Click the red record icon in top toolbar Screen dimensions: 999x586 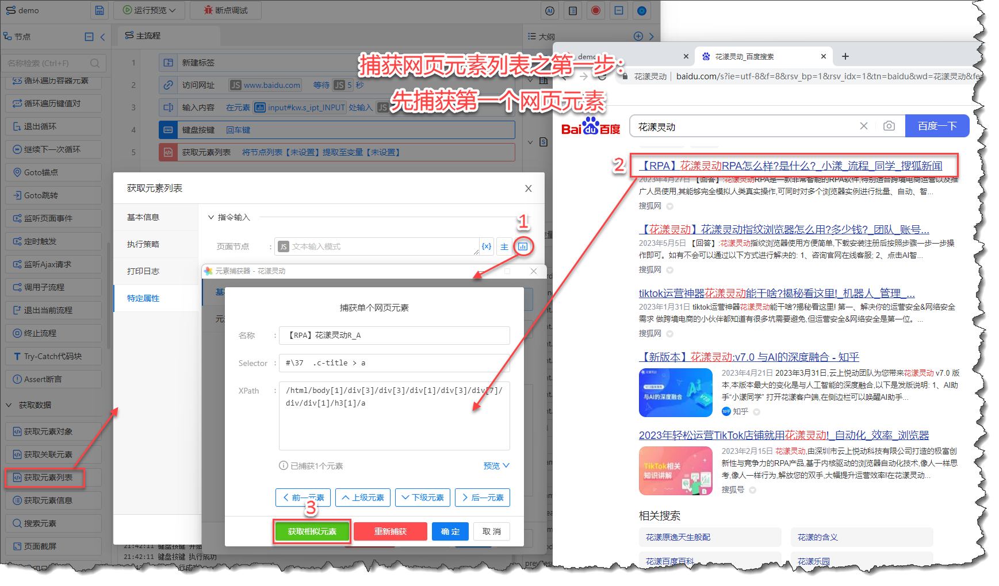(596, 10)
